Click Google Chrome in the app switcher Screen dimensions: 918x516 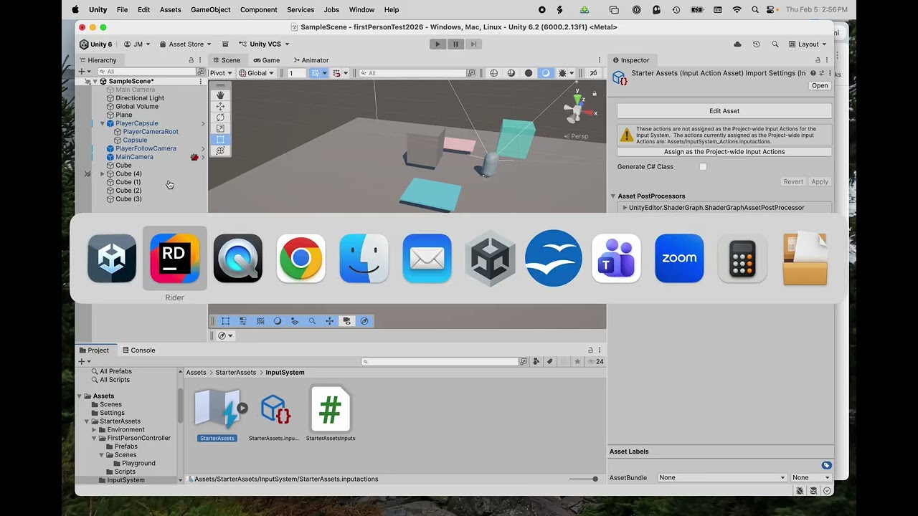tap(301, 258)
